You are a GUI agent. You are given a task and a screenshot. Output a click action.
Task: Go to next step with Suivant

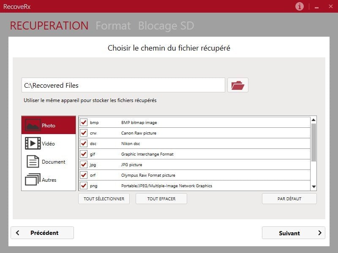pyautogui.click(x=293, y=233)
